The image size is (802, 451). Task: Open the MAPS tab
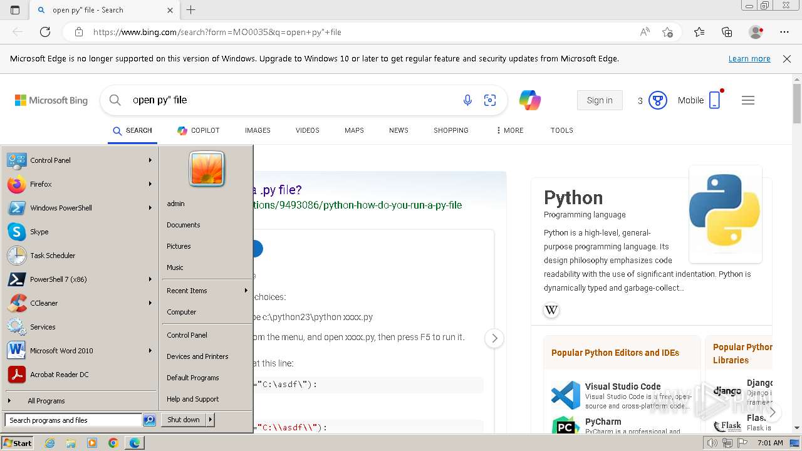point(354,130)
